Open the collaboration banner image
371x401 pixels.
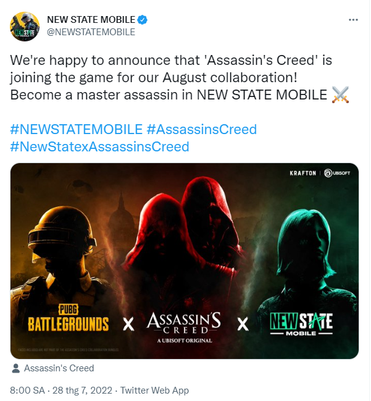tap(185, 261)
